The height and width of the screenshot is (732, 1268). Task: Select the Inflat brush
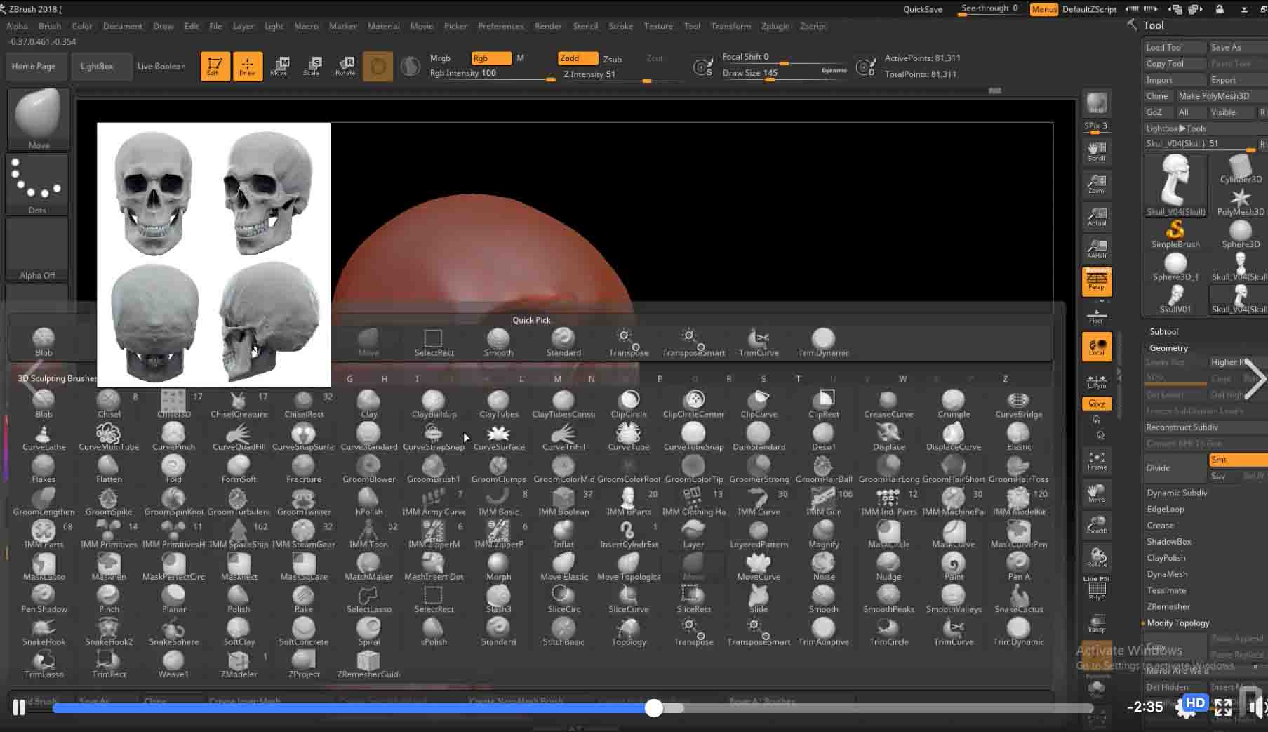(563, 533)
